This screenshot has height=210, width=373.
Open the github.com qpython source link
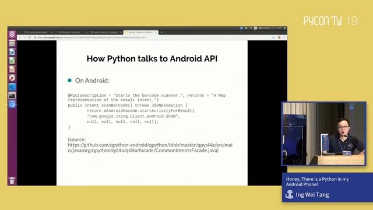pos(150,148)
